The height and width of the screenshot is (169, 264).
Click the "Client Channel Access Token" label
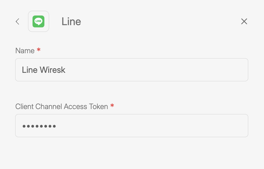(62, 106)
